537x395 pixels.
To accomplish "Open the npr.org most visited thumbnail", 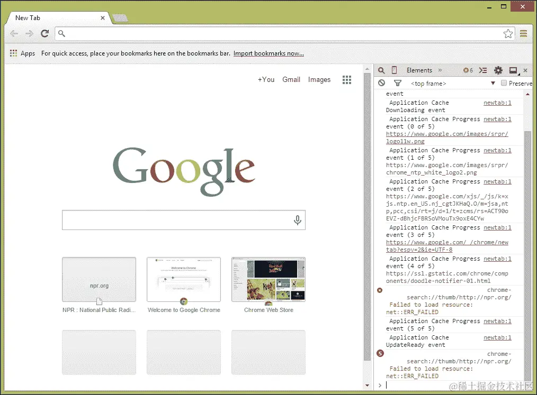I will (x=99, y=279).
